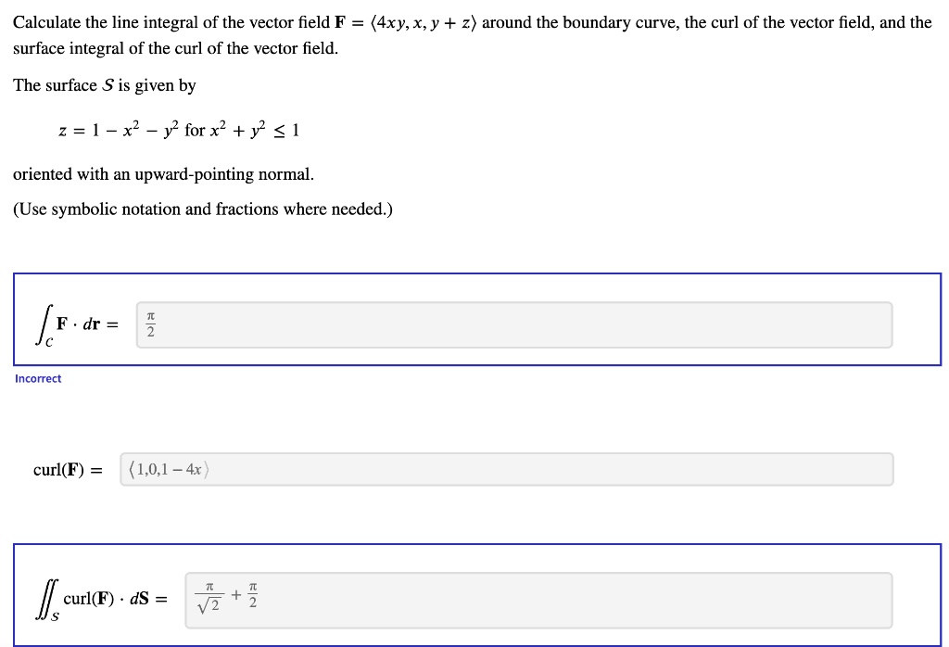Select the subscript C on the line integral
Screen dimensions: 949x647
tap(47, 342)
